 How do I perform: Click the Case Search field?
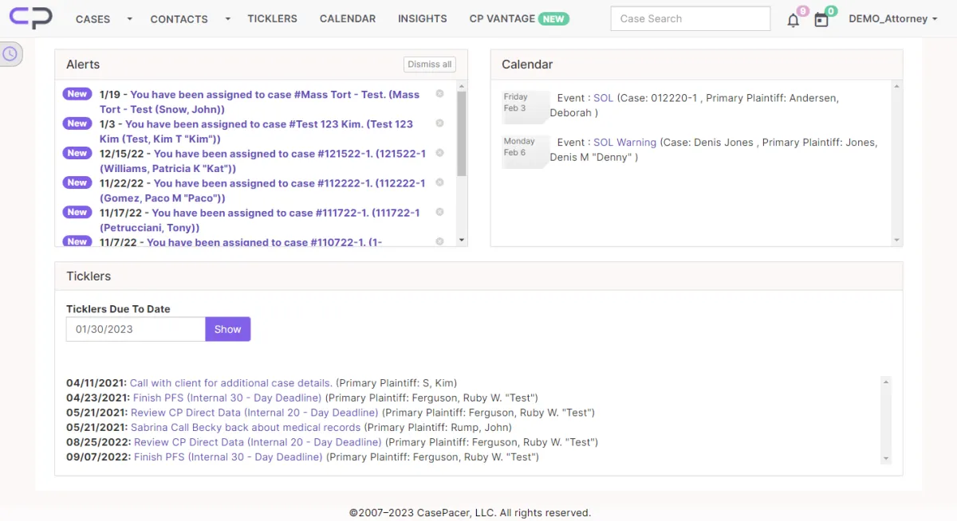[691, 18]
